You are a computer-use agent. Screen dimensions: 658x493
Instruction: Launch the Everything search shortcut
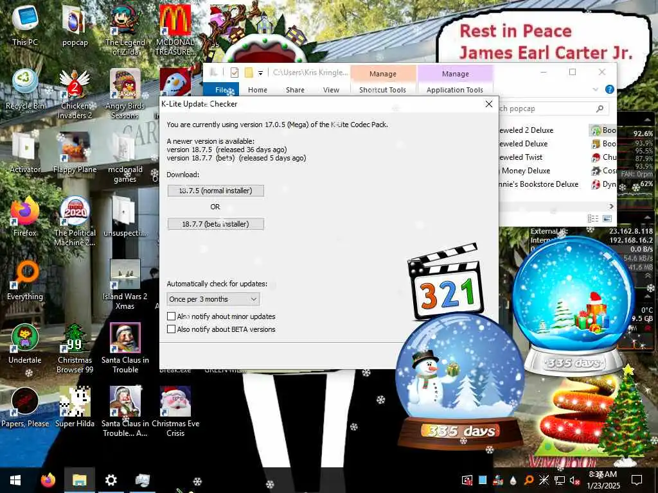[25, 280]
